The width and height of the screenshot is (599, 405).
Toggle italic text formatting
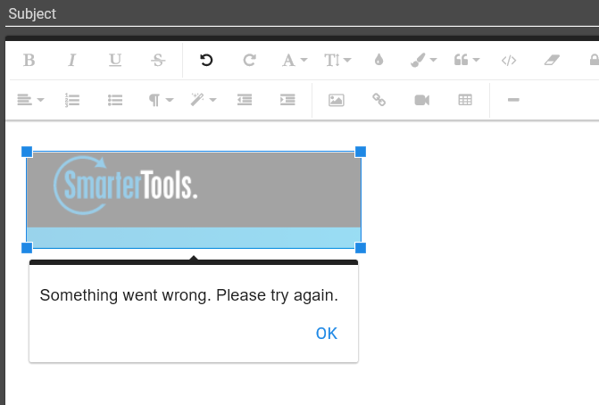pos(72,61)
